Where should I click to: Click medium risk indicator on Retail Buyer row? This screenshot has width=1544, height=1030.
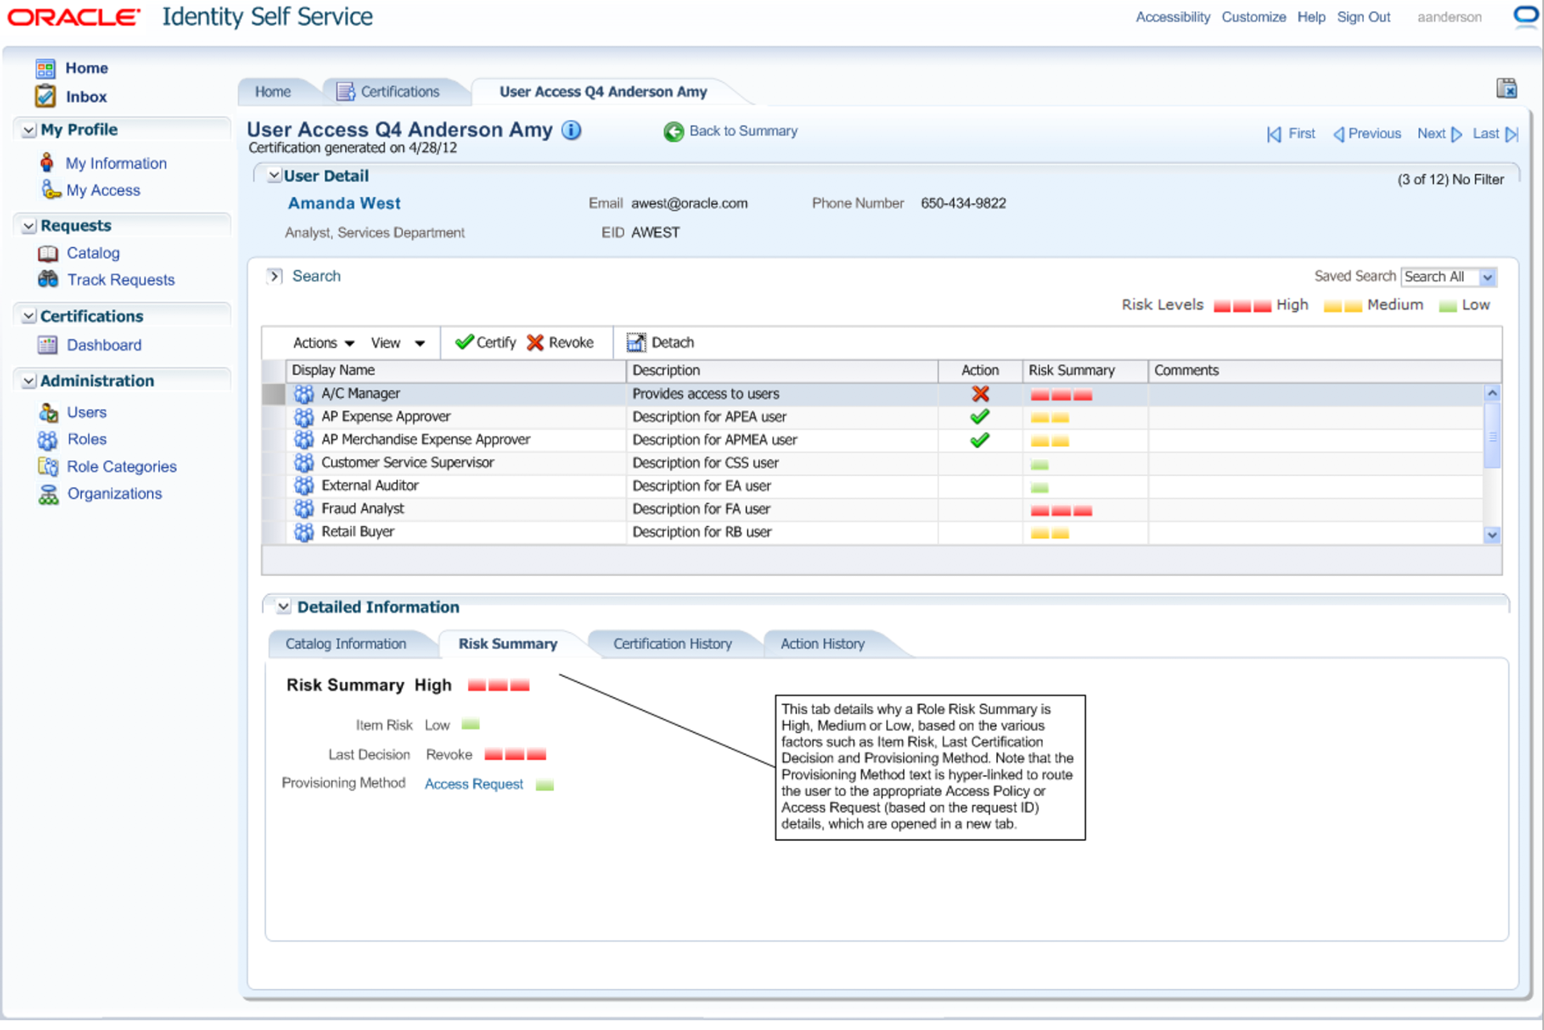point(1050,533)
